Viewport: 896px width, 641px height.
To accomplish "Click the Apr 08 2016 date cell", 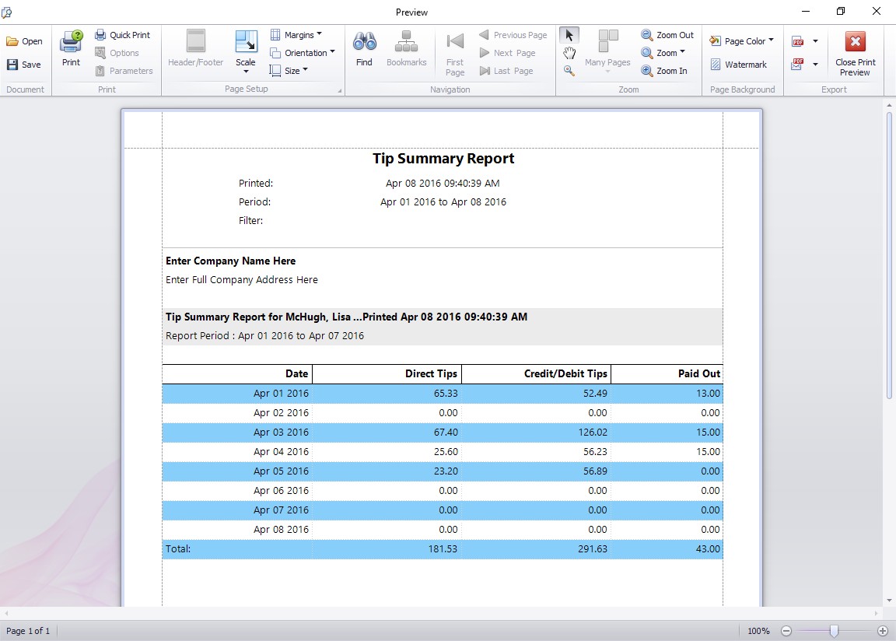I will 237,530.
